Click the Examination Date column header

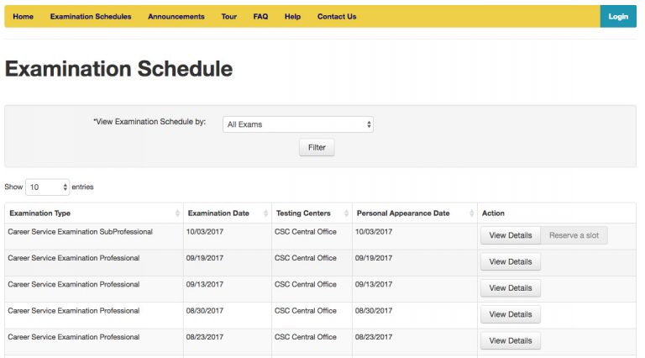228,213
